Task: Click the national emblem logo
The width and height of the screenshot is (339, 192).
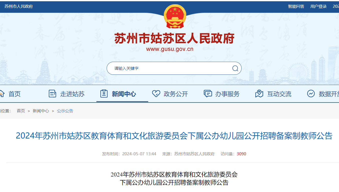Action: click(175, 16)
